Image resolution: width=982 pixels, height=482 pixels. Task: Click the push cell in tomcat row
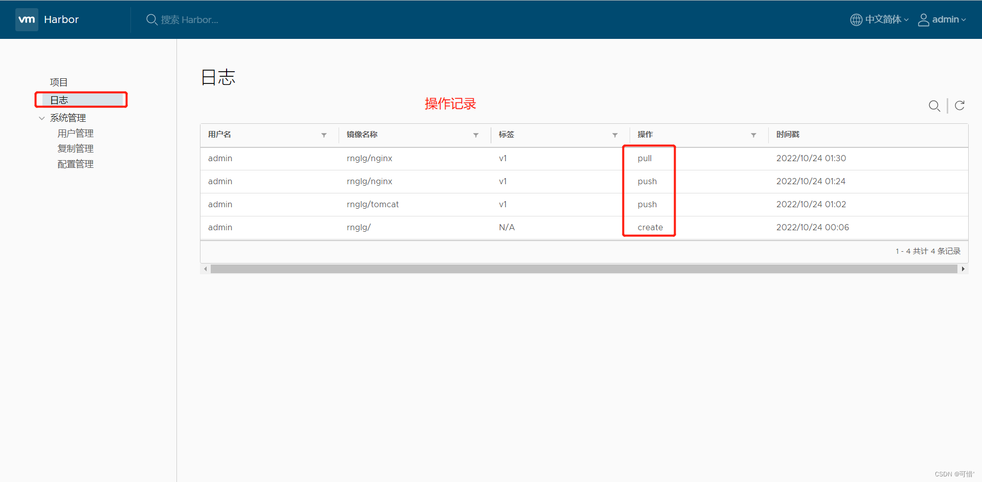pyautogui.click(x=647, y=205)
